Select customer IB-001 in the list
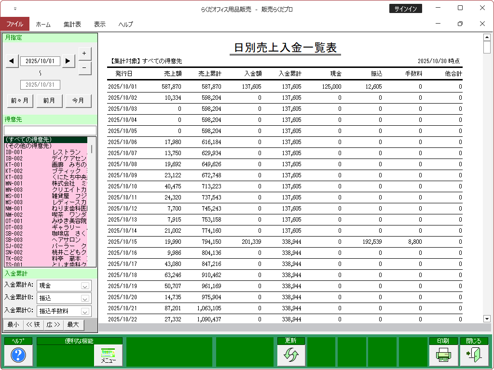The height and width of the screenshot is (370, 494). pos(46,152)
